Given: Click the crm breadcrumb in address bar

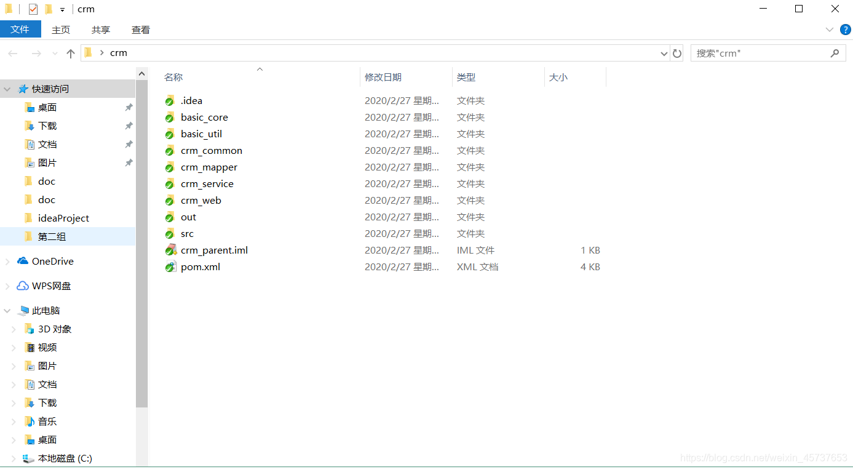Looking at the screenshot, I should [x=119, y=53].
